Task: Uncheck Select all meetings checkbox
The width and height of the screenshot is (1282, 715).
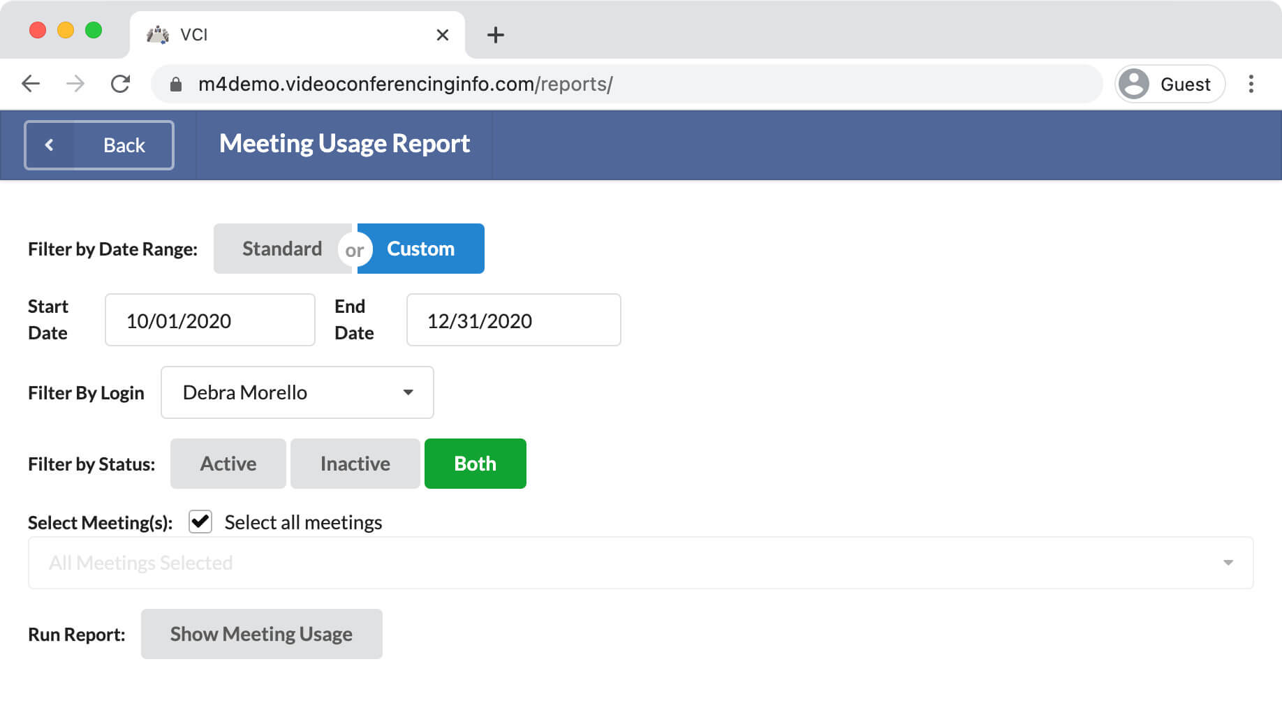Action: coord(200,522)
